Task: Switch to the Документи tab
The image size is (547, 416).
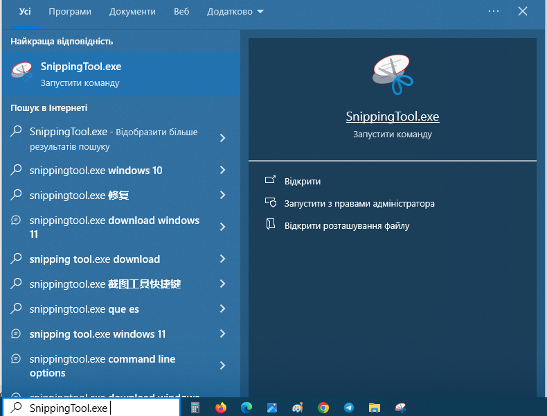Action: click(132, 12)
